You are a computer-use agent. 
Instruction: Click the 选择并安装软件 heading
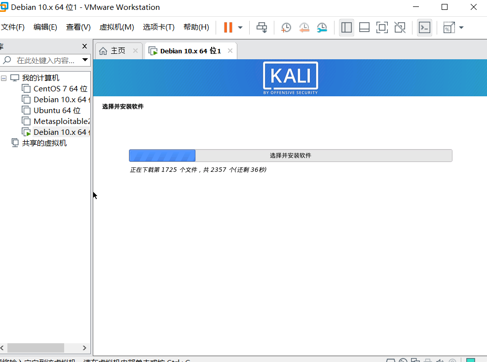click(123, 107)
